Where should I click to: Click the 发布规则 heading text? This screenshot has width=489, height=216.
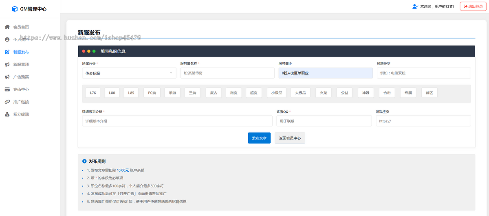click(97, 161)
